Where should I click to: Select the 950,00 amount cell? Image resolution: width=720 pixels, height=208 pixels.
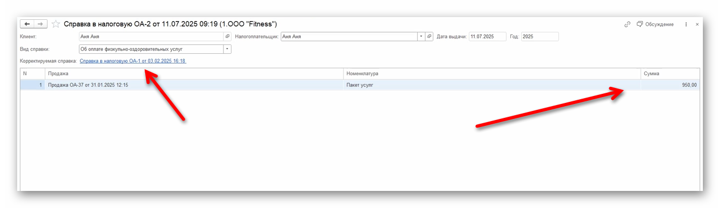click(670, 85)
